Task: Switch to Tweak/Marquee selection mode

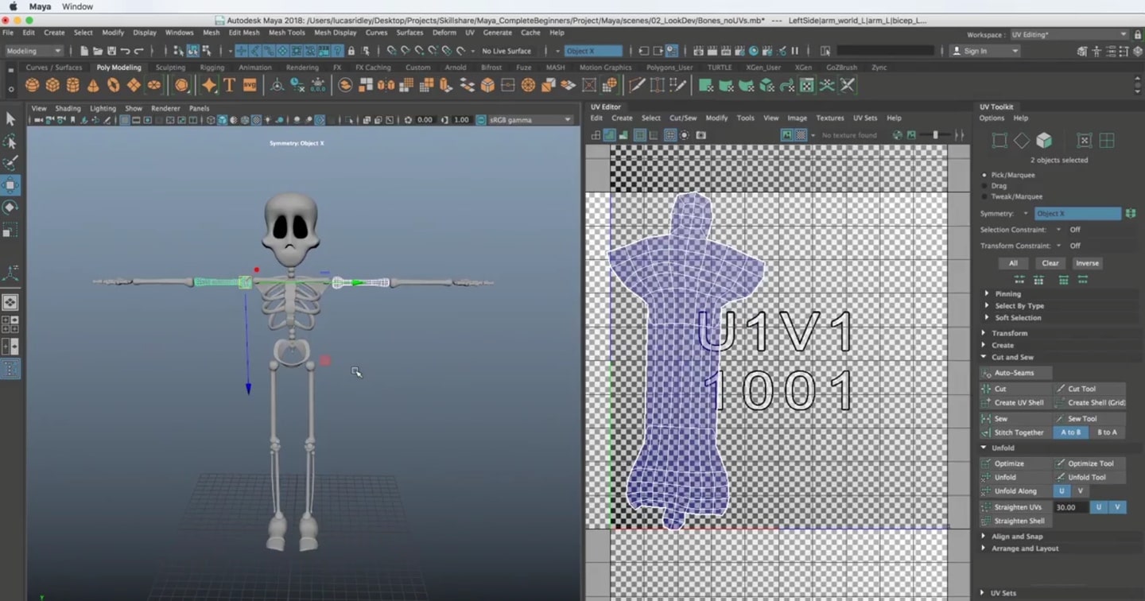Action: pyautogui.click(x=984, y=196)
